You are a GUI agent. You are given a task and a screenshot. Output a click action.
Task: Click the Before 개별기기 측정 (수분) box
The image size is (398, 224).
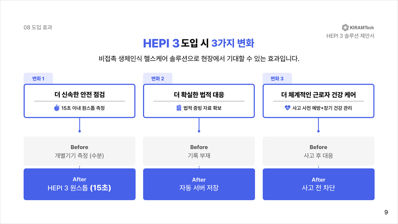coord(80,151)
